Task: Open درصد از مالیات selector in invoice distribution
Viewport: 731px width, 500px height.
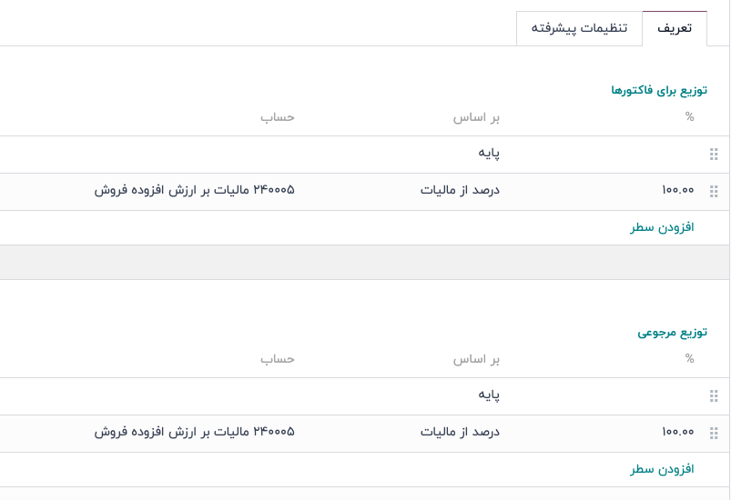Action: pos(460,191)
